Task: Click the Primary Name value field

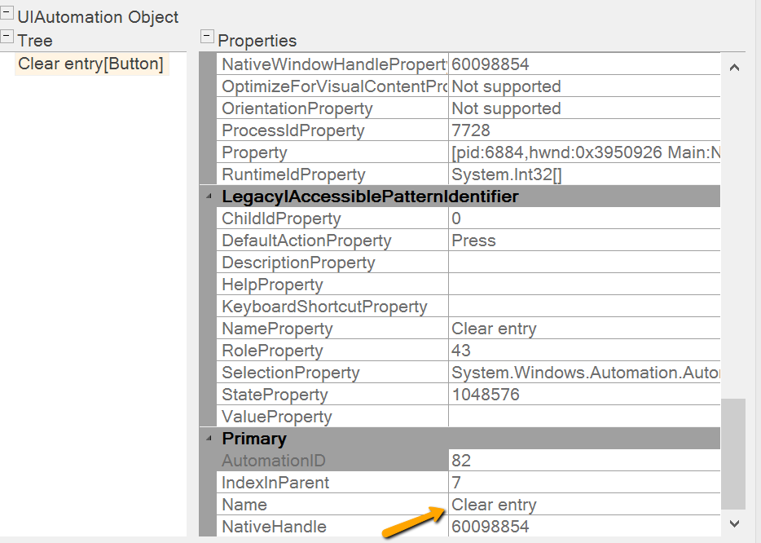Action: (x=583, y=505)
